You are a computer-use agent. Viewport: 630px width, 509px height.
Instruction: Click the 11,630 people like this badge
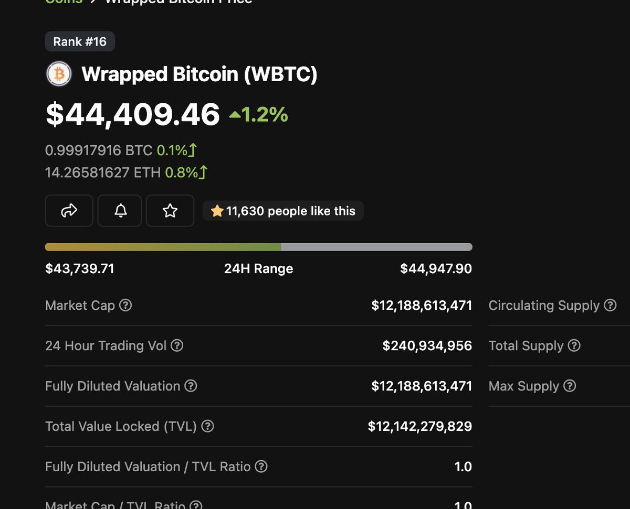[x=283, y=211]
